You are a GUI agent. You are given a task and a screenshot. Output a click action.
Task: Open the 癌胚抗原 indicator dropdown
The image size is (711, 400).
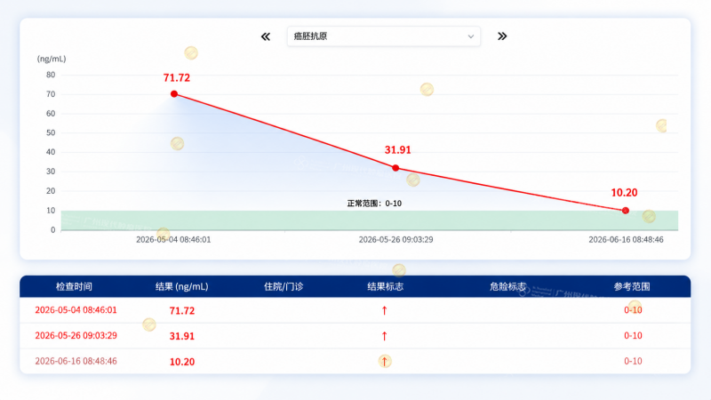(x=384, y=36)
